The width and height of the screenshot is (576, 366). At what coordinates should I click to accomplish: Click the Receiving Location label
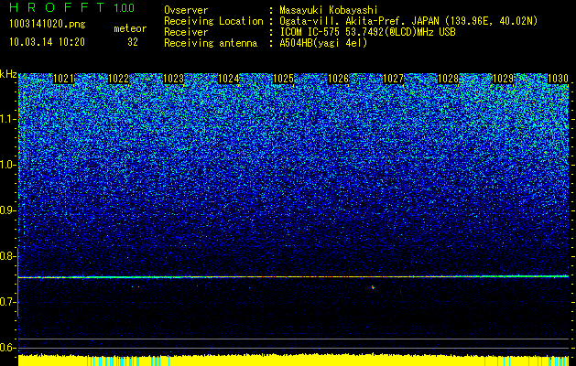pos(213,21)
